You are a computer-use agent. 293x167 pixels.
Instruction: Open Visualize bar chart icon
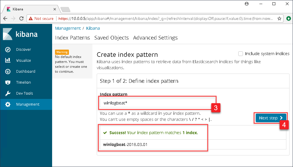[x=8, y=60]
